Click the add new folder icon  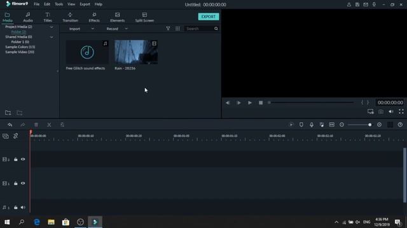point(8,113)
